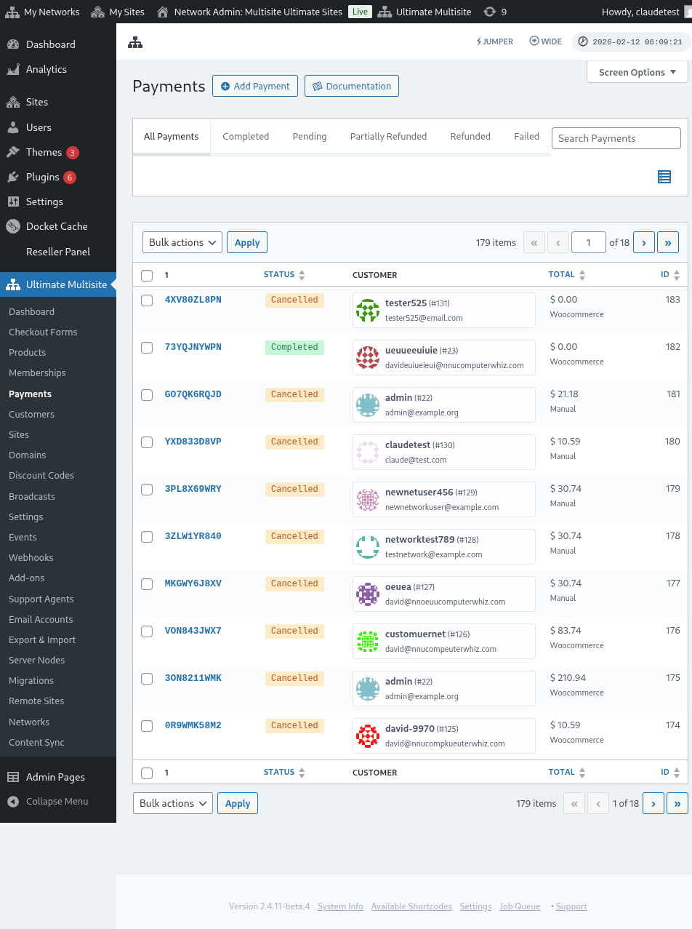
Task: Open Network Admin home link
Action: point(249,12)
